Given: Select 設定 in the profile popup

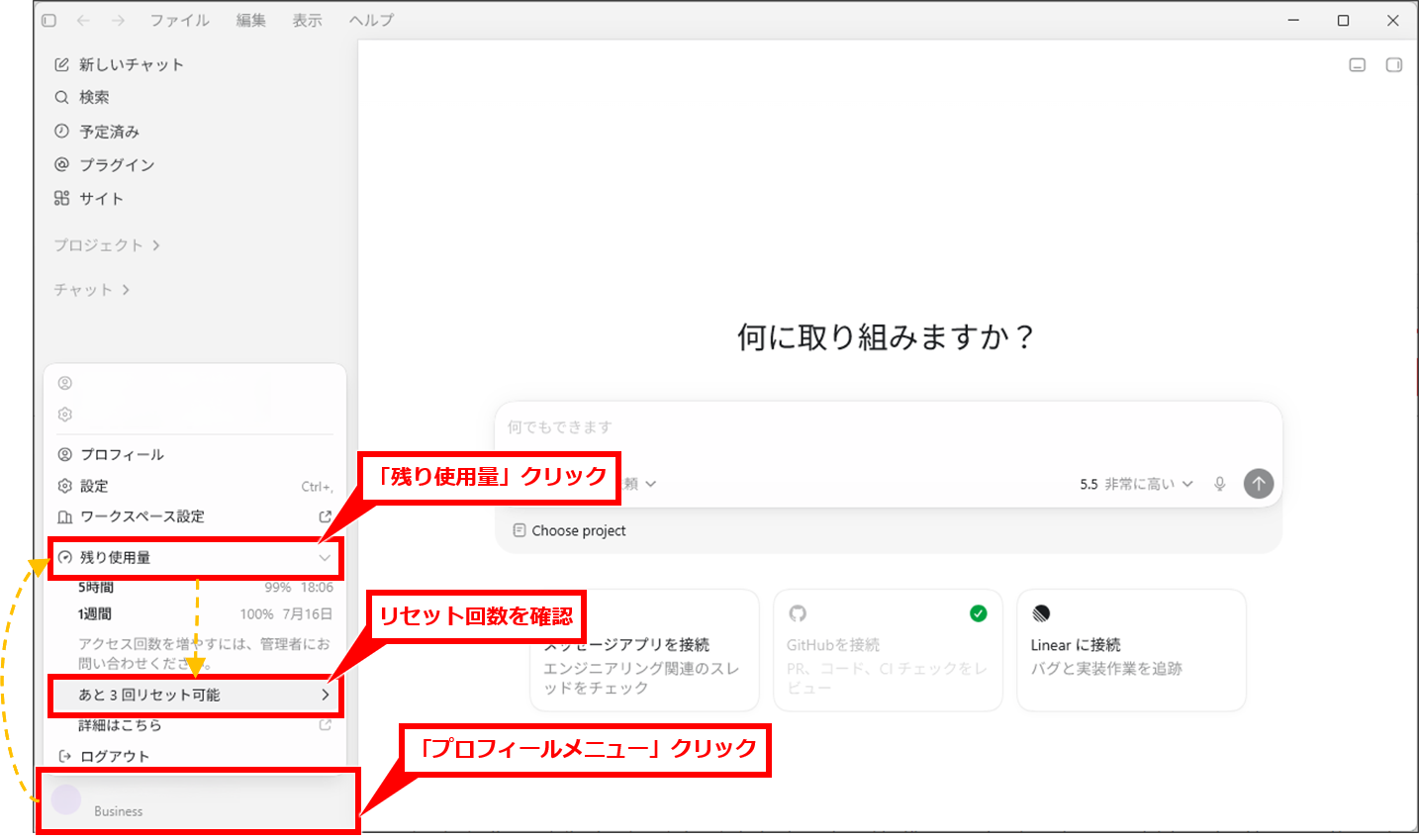Looking at the screenshot, I should [x=195, y=486].
